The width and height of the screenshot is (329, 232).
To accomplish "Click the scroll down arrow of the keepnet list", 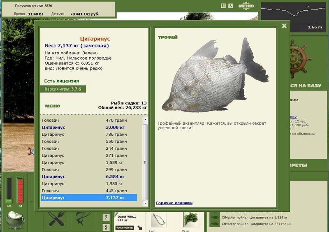I will 145,203.
